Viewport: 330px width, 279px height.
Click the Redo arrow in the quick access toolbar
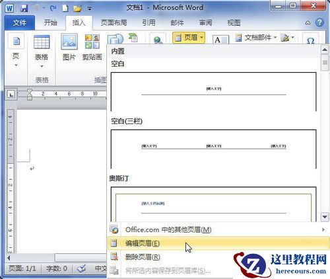[53, 9]
